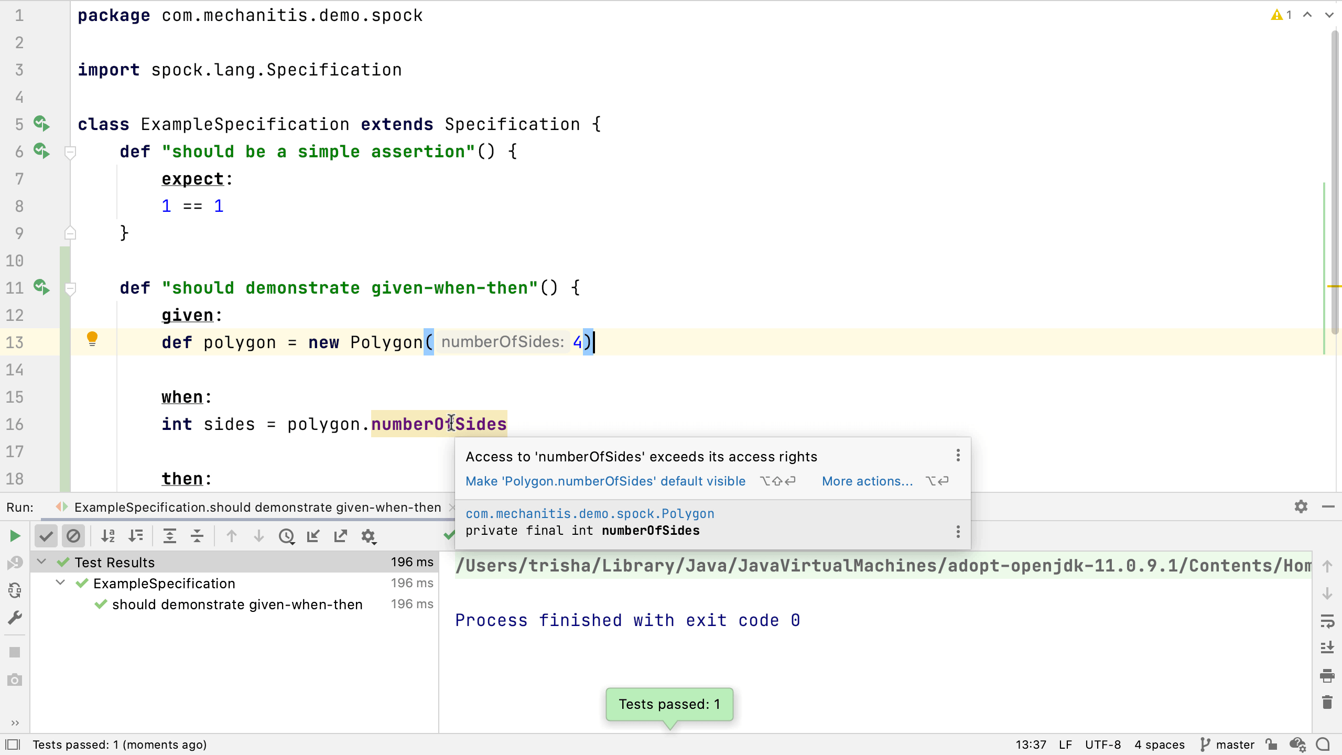Click the yellow intention lightbulb
1342x755 pixels.
pos(92,339)
